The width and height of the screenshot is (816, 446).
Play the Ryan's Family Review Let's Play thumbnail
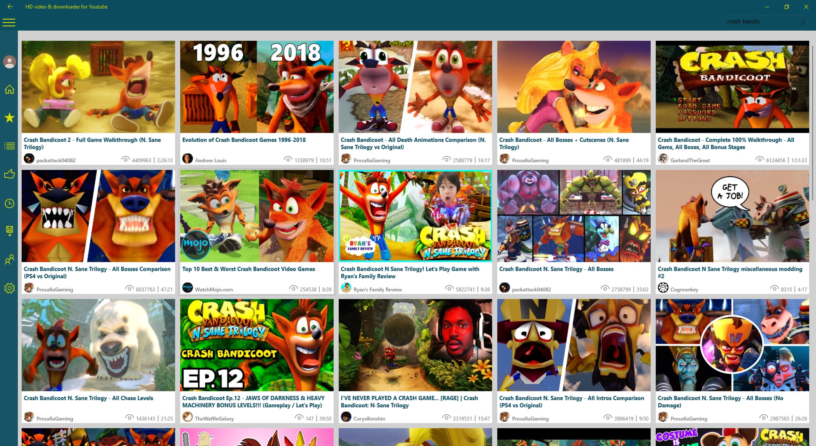click(x=415, y=216)
